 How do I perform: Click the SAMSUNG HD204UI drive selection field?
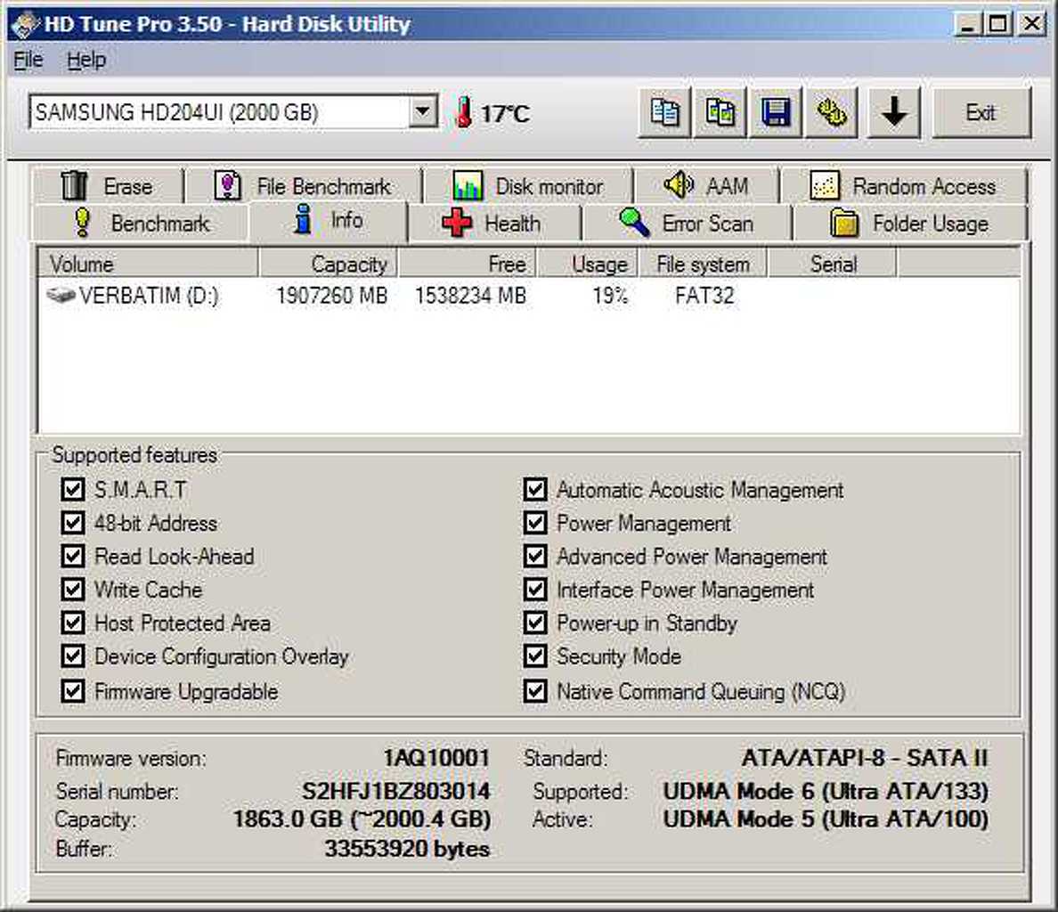pyautogui.click(x=232, y=111)
